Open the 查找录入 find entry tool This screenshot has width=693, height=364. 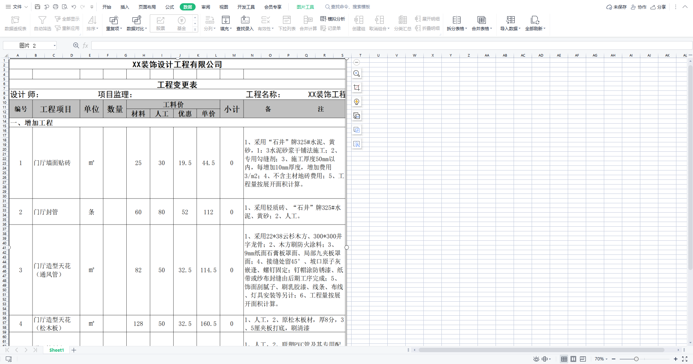point(245,23)
